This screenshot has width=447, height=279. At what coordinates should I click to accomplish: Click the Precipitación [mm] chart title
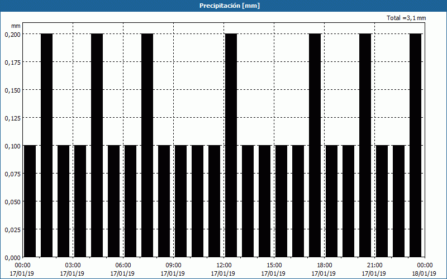[x=230, y=6]
